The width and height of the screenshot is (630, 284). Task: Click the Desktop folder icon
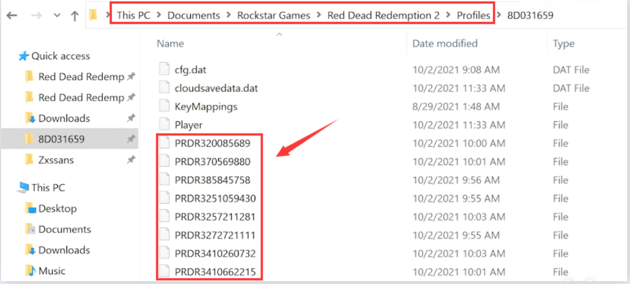tap(31, 209)
